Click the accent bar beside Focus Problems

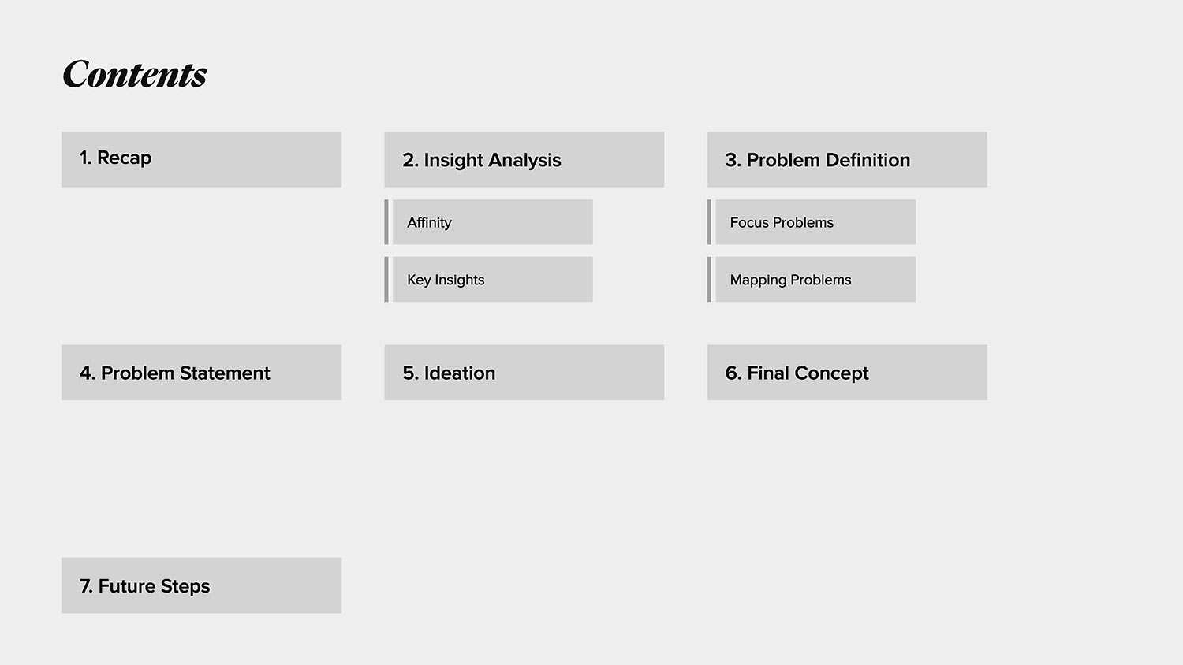pyautogui.click(x=709, y=222)
